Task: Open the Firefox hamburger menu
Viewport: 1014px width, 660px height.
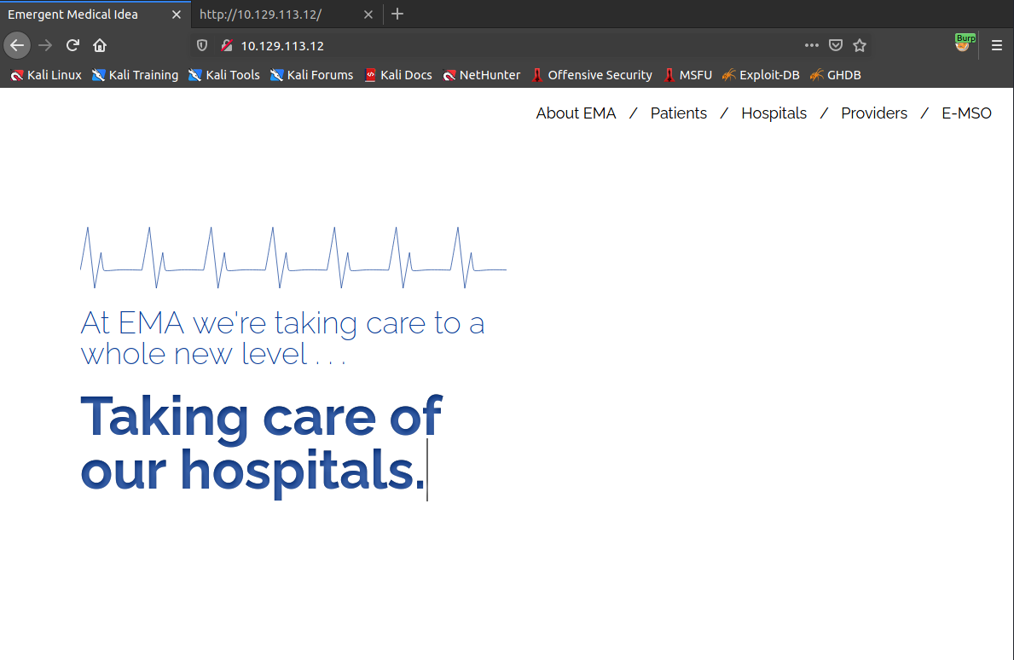Action: coord(996,46)
